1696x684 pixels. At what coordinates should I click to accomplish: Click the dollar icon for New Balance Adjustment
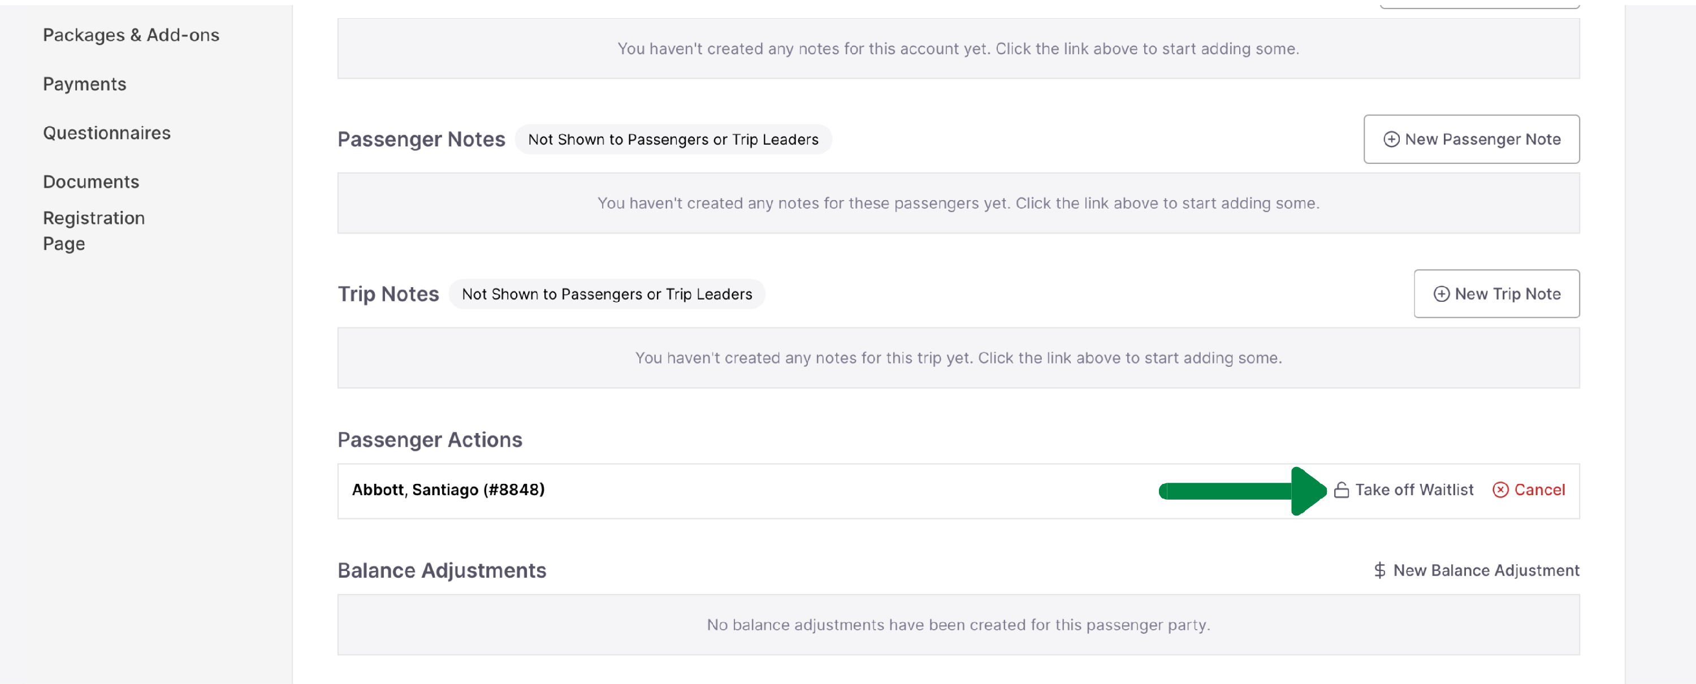1379,571
